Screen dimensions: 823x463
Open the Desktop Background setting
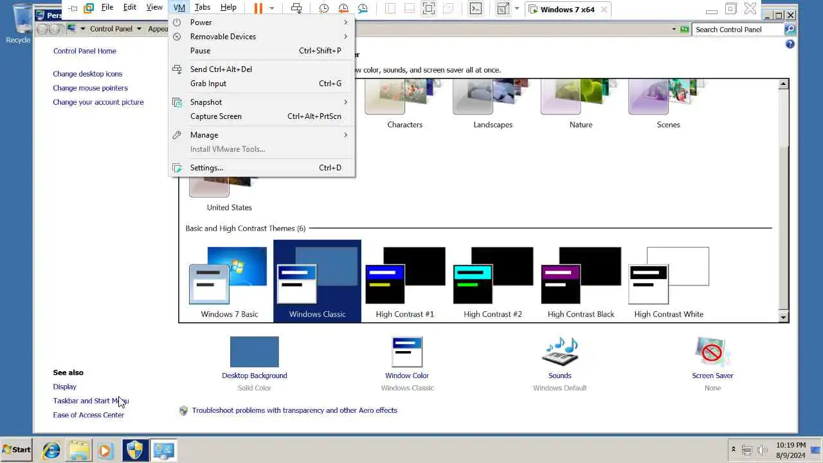(x=255, y=363)
